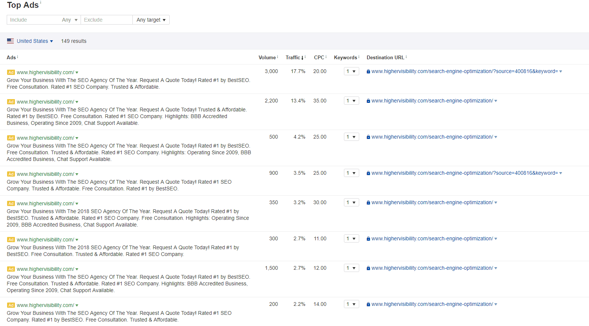The height and width of the screenshot is (326, 589).
Task: Sort by the CPC column header
Action: [319, 57]
